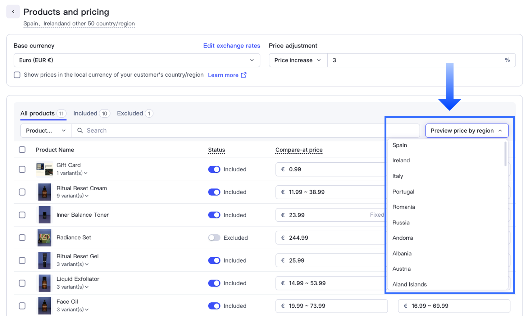Switch to the Included tab
The width and height of the screenshot is (528, 316).
(91, 114)
